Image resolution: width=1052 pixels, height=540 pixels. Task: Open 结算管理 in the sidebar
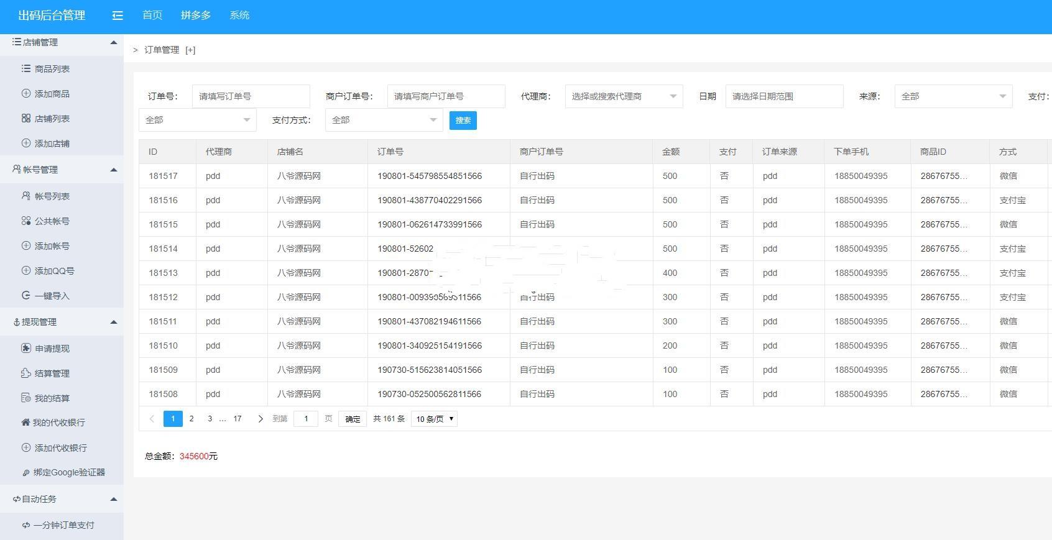click(x=52, y=373)
